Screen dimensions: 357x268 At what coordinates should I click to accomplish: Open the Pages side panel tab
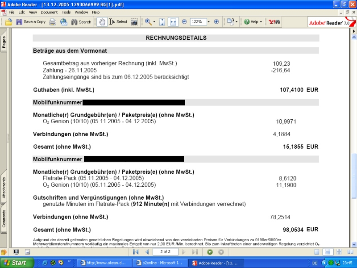4,43
